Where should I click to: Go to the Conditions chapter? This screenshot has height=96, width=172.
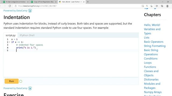[x=150, y=59]
